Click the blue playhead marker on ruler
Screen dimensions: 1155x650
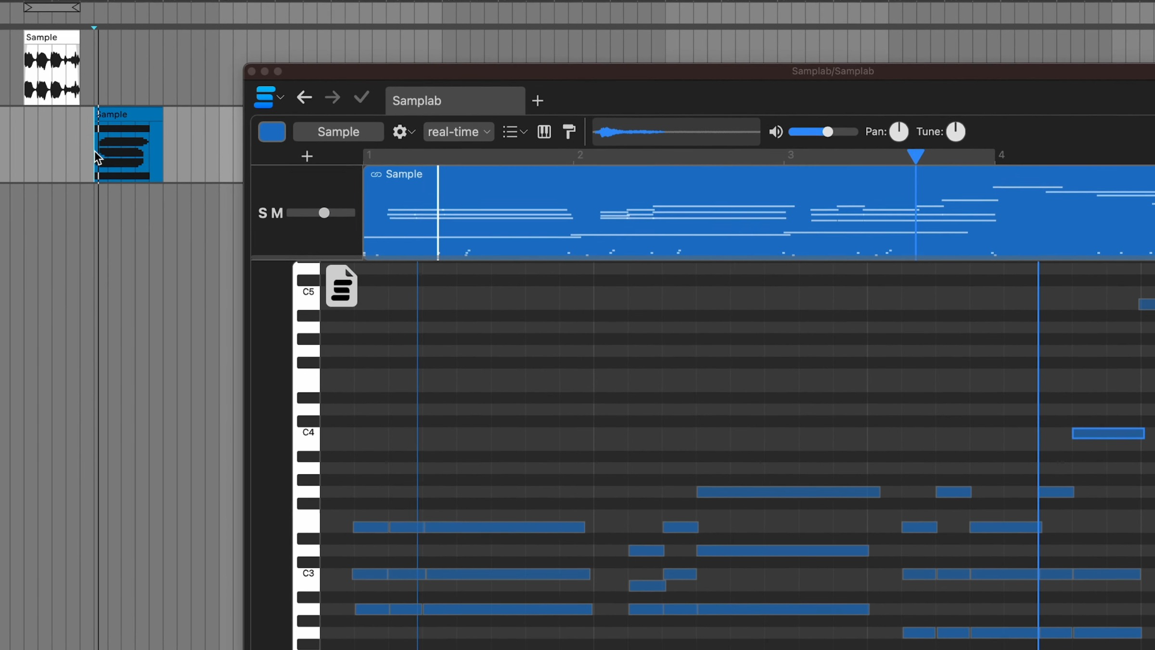(x=916, y=156)
